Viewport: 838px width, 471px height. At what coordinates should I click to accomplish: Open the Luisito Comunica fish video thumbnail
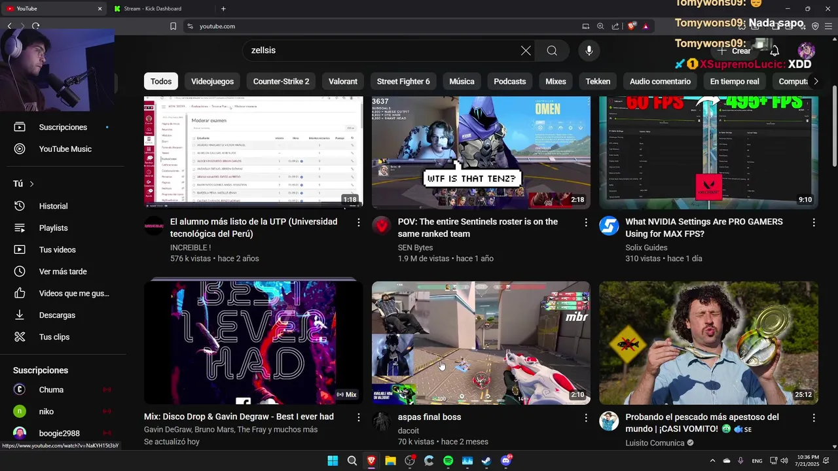point(708,343)
